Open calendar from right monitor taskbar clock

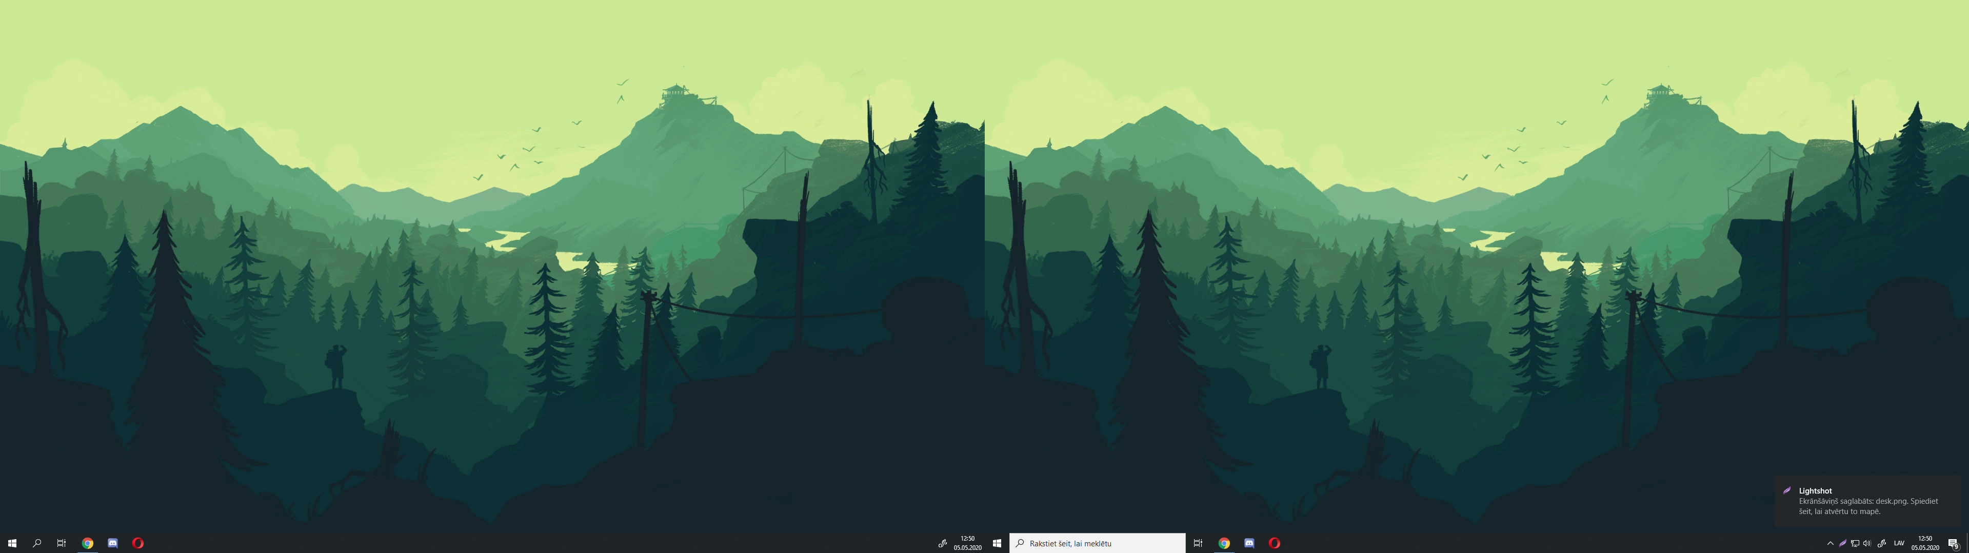(x=1925, y=543)
